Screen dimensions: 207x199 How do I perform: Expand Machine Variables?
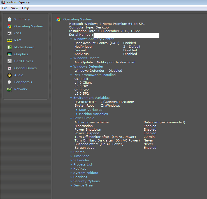tap(77, 114)
